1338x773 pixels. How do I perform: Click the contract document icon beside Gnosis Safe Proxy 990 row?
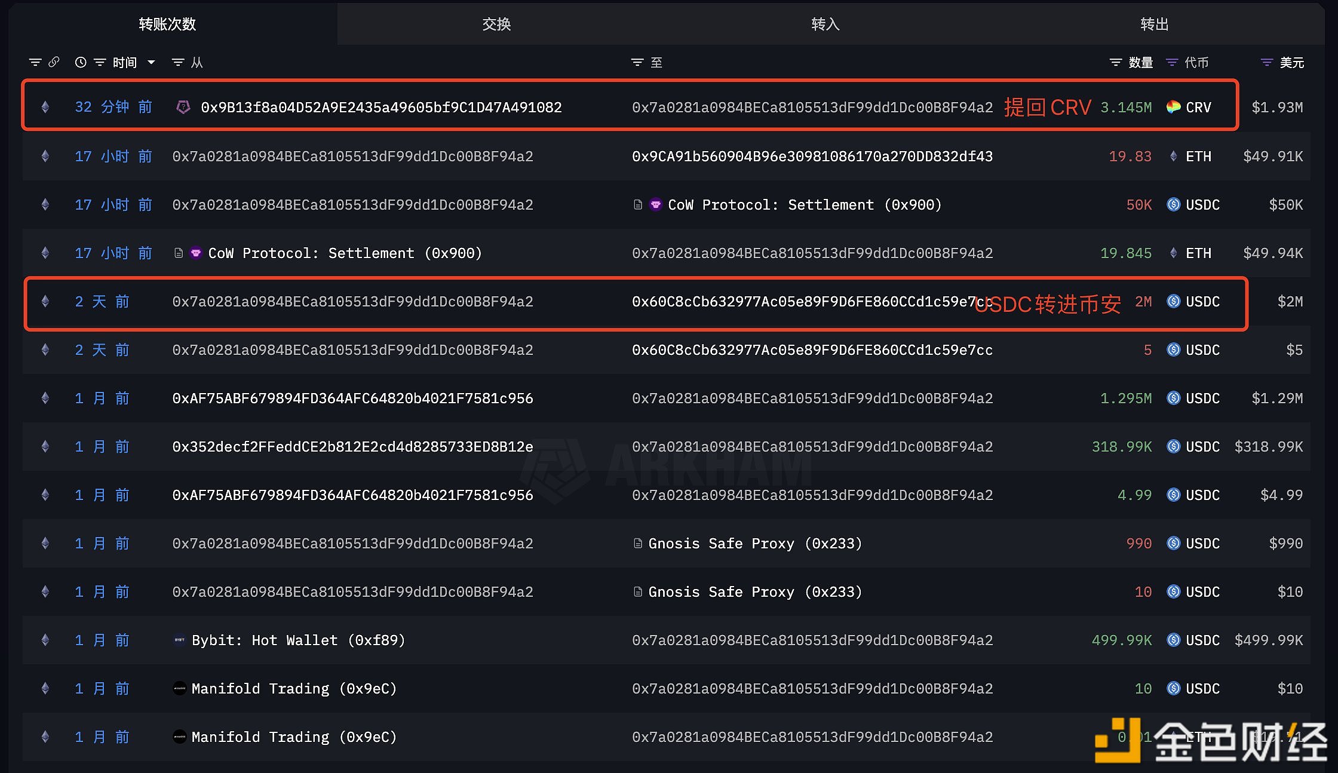point(638,543)
